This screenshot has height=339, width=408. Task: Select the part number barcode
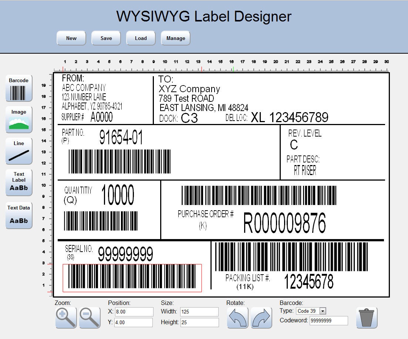coord(120,161)
